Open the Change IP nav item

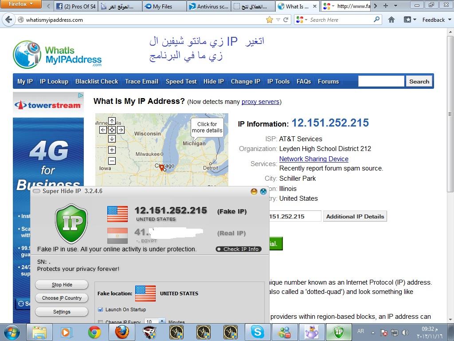point(246,82)
